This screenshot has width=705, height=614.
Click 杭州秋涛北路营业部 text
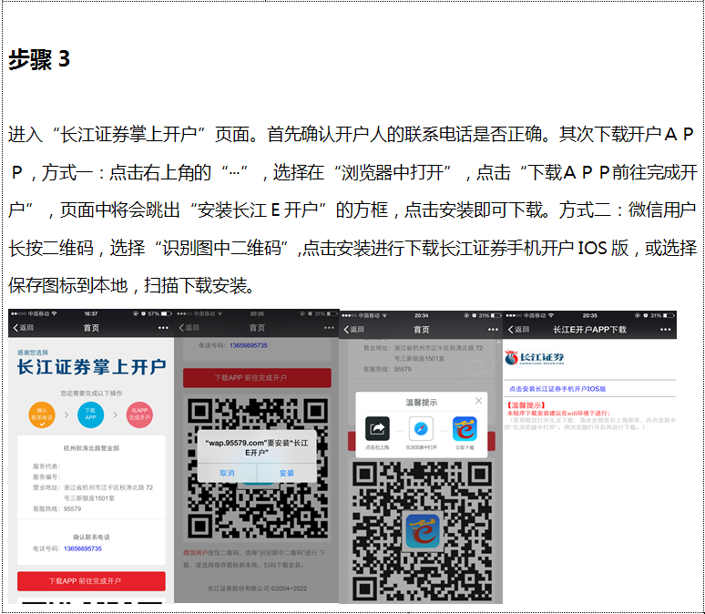pyautogui.click(x=91, y=448)
